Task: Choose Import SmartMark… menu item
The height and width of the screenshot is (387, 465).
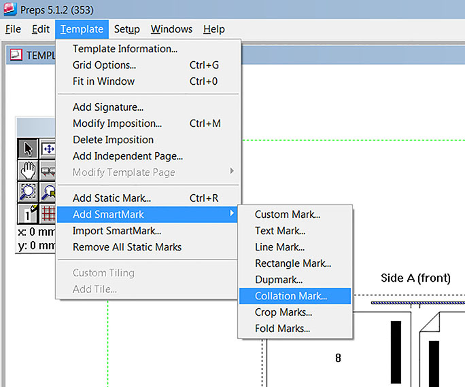Action: [148, 230]
